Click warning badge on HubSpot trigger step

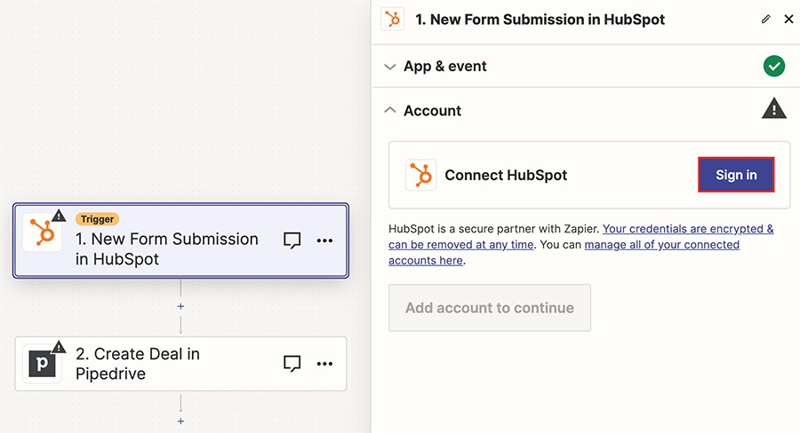[59, 216]
